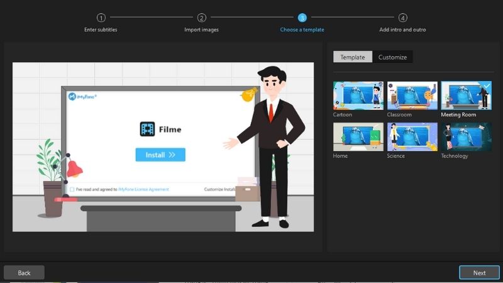Open the iMyFone License Agreement link

point(143,189)
